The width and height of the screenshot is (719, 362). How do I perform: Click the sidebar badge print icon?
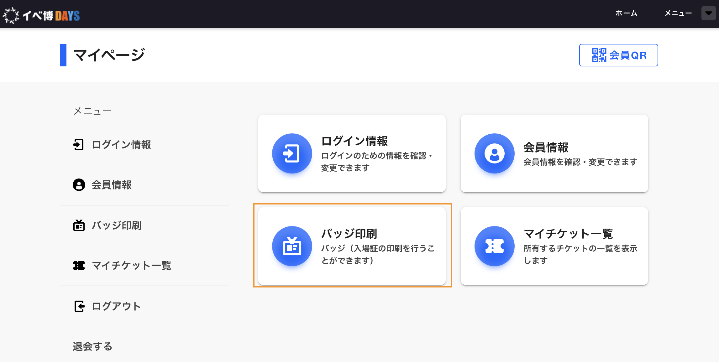click(x=79, y=225)
